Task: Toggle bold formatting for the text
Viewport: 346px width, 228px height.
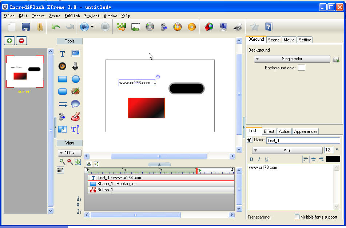Action: (x=251, y=159)
